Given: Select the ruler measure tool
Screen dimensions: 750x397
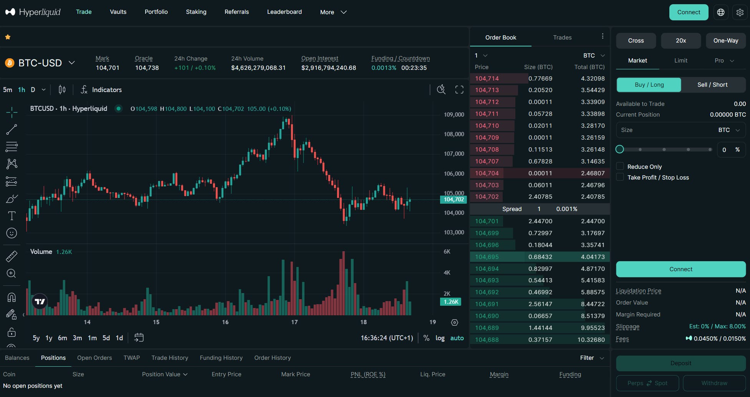Looking at the screenshot, I should (x=12, y=256).
